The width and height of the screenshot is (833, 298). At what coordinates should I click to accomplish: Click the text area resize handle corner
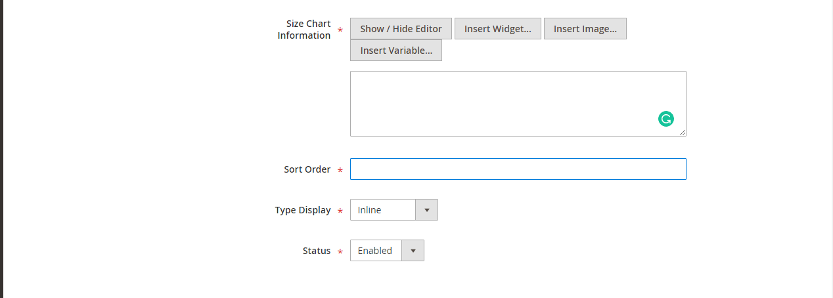coord(683,133)
